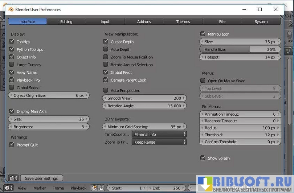
Task: Disable the Tooltips checkbox
Action: [12, 42]
